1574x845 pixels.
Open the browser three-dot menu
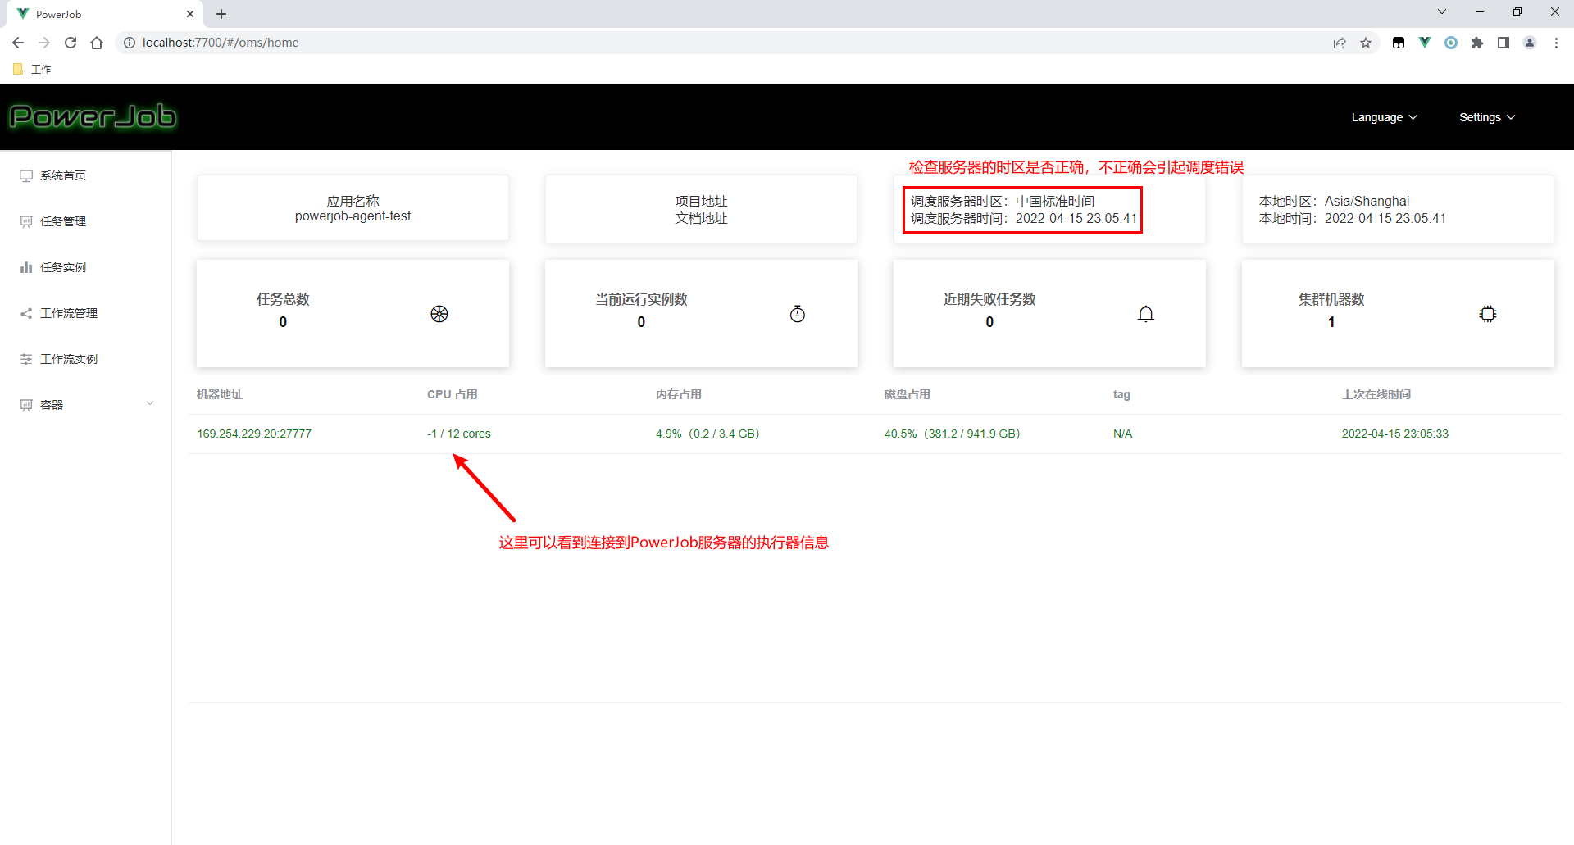[x=1556, y=43]
